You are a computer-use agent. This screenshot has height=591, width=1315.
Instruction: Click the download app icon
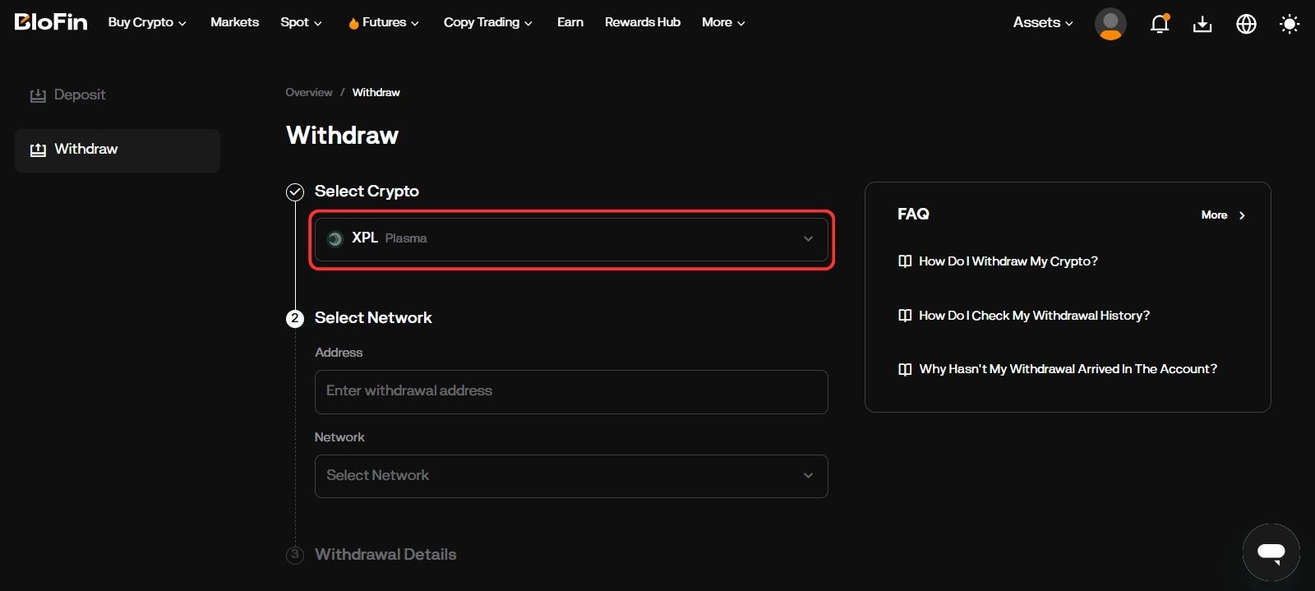pos(1202,24)
